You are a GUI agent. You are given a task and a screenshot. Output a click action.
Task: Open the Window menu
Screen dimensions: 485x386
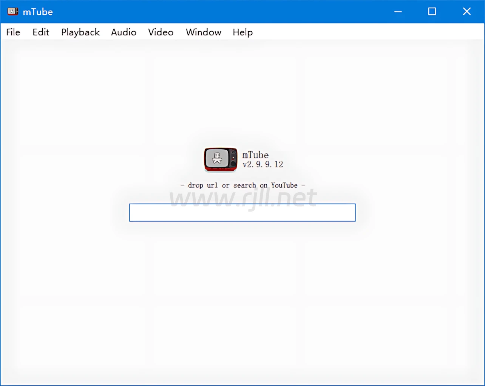pos(203,32)
